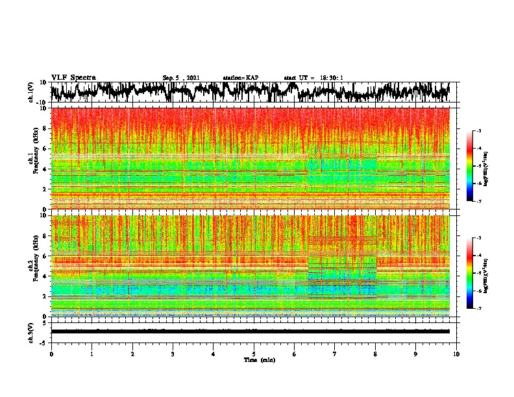Screen dimensions: 514x397
Task: Click the ch.3 black voltage trace band
Action: pos(250,331)
